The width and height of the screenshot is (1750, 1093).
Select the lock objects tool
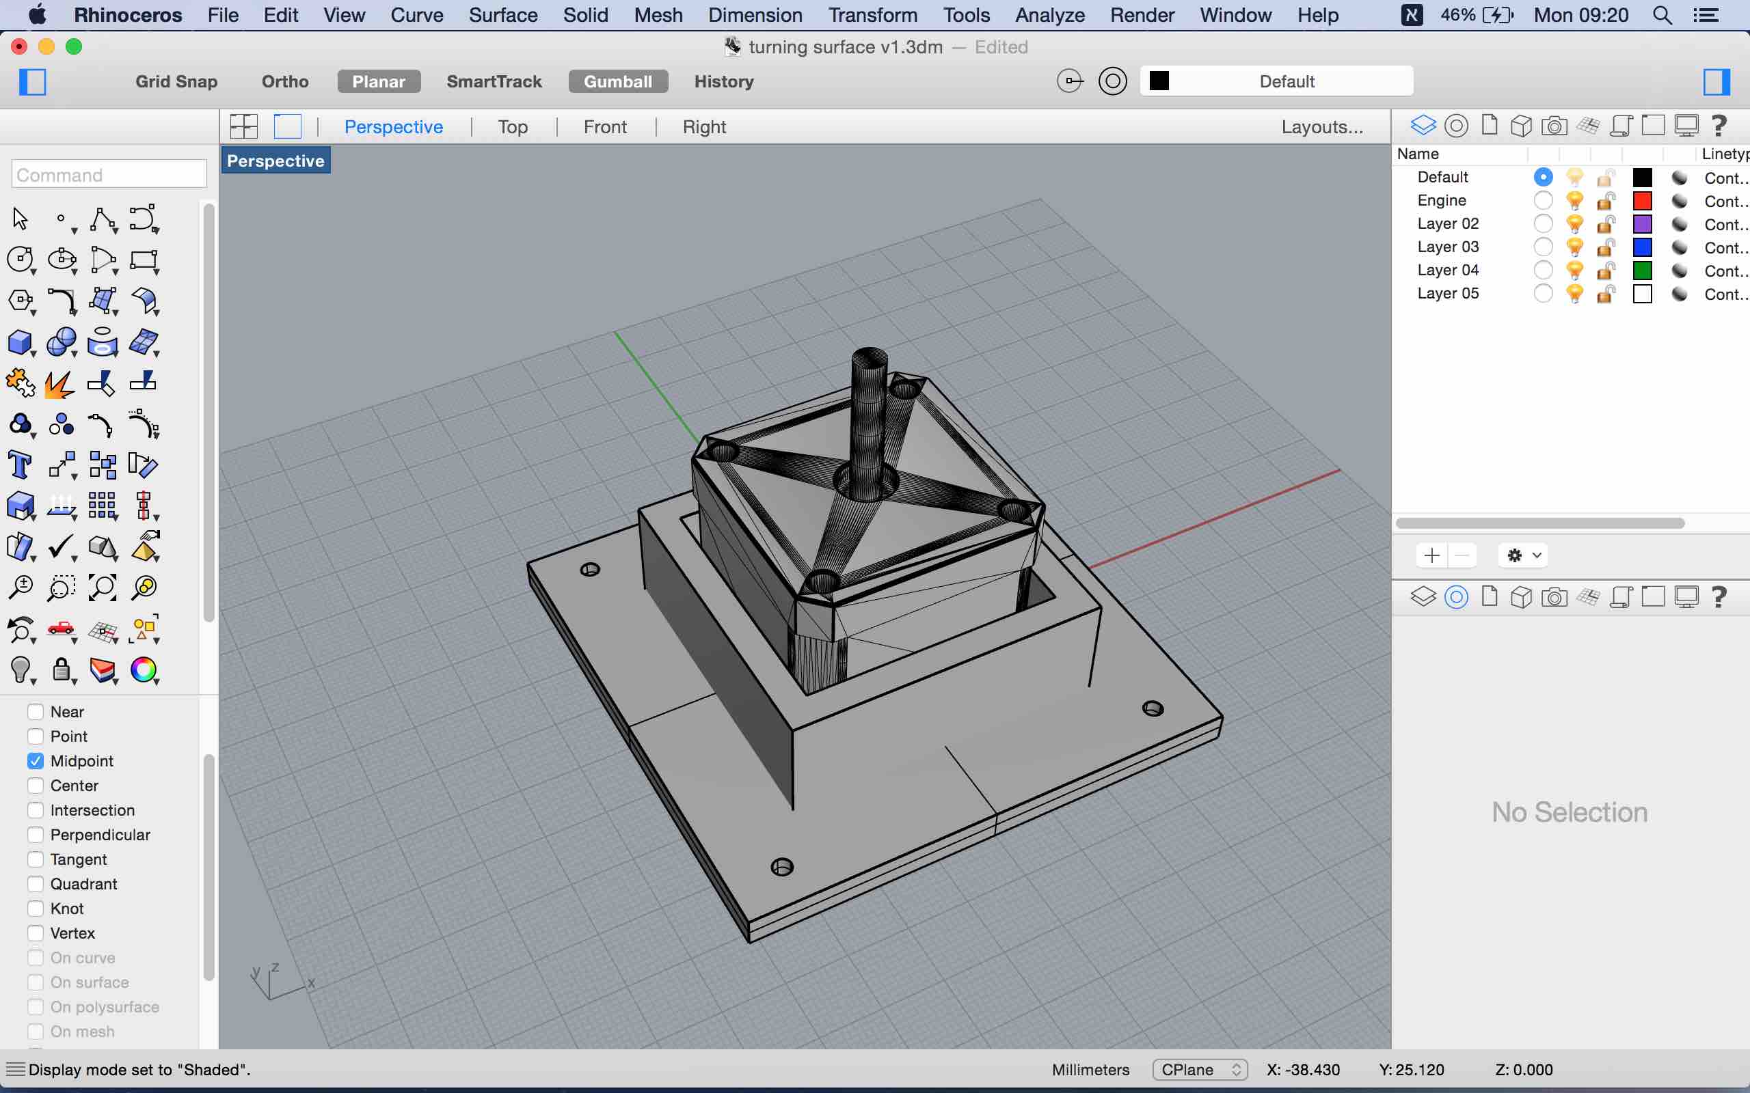point(62,670)
